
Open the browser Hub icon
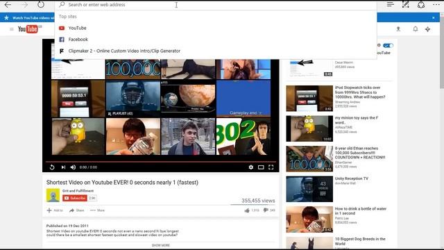click(391, 5)
